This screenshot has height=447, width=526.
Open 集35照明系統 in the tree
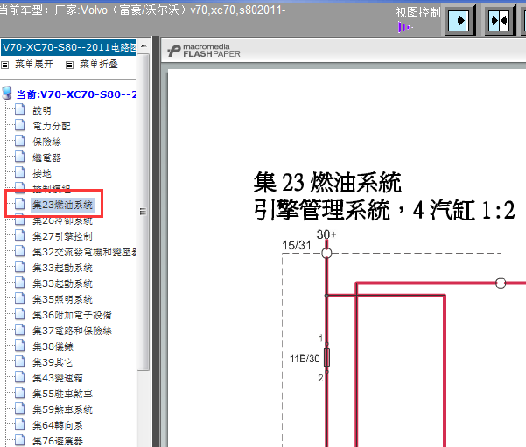point(62,299)
